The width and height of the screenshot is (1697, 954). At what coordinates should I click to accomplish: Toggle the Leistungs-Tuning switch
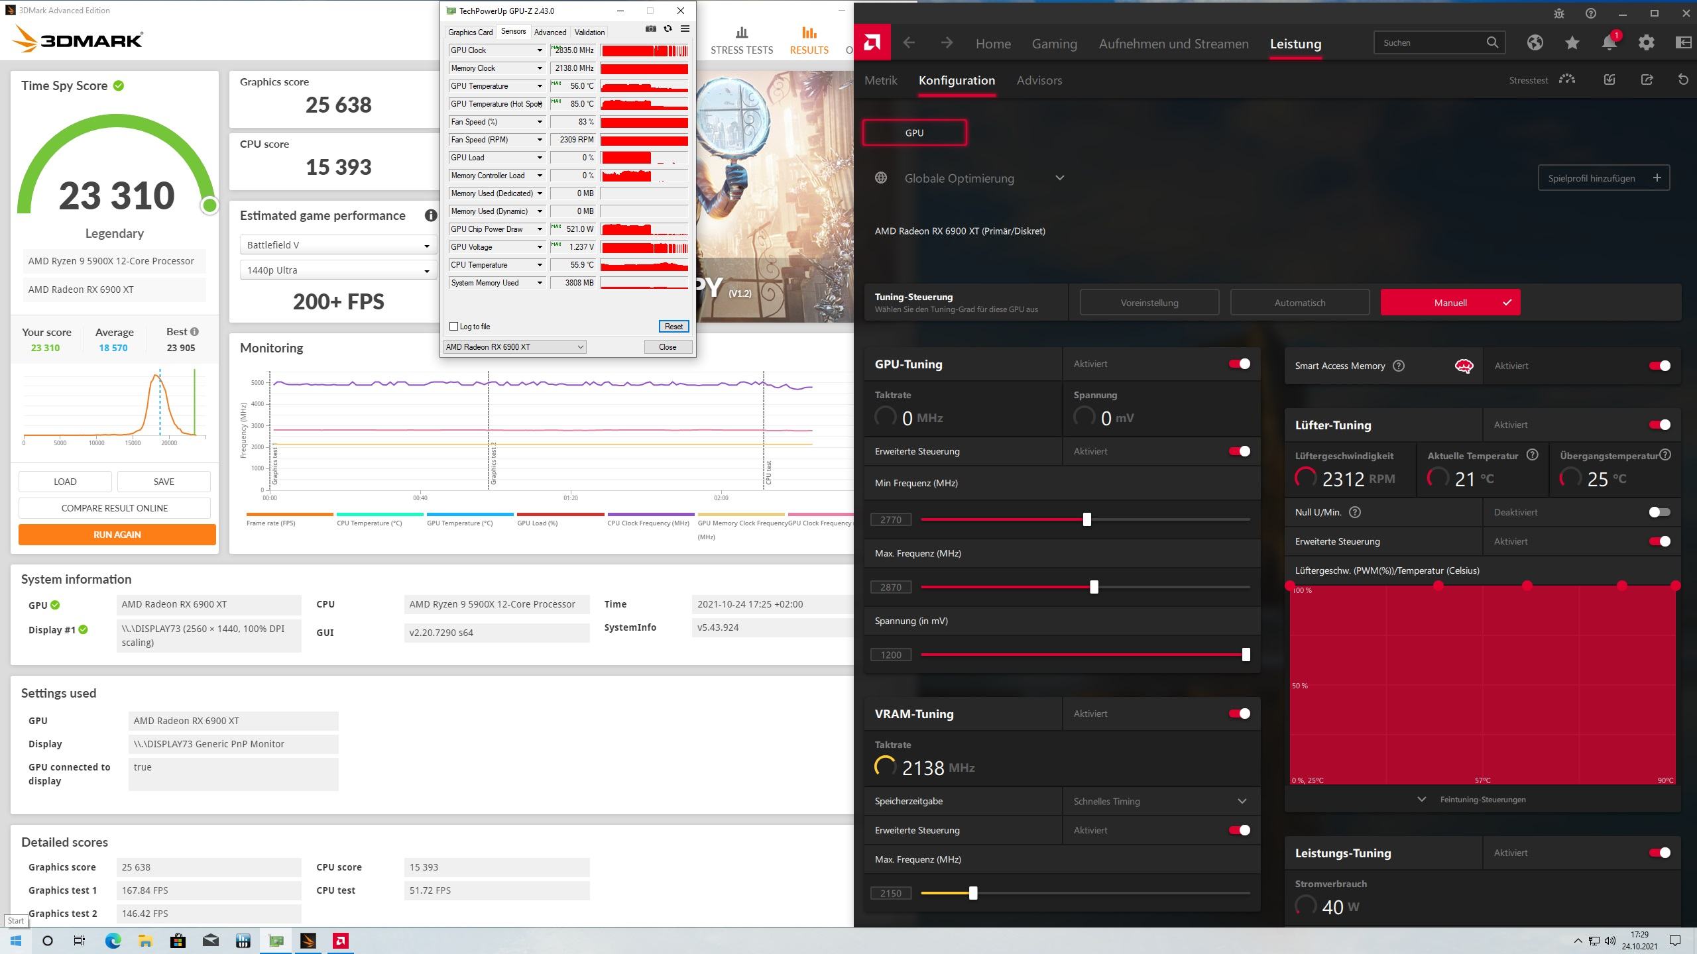click(1660, 853)
